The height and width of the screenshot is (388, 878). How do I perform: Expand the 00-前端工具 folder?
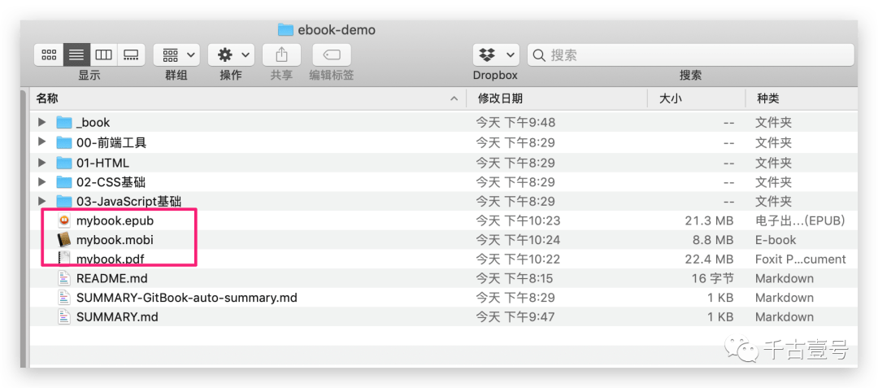(x=42, y=142)
